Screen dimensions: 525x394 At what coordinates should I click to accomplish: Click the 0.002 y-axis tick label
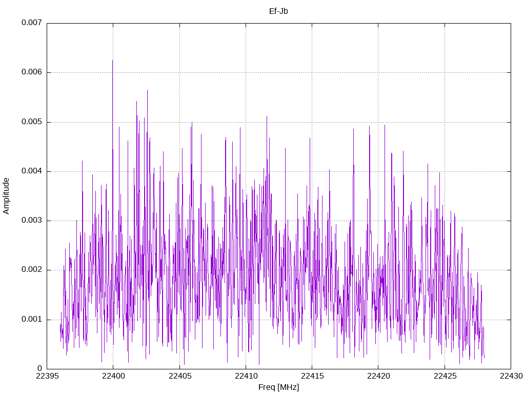[x=32, y=270]
